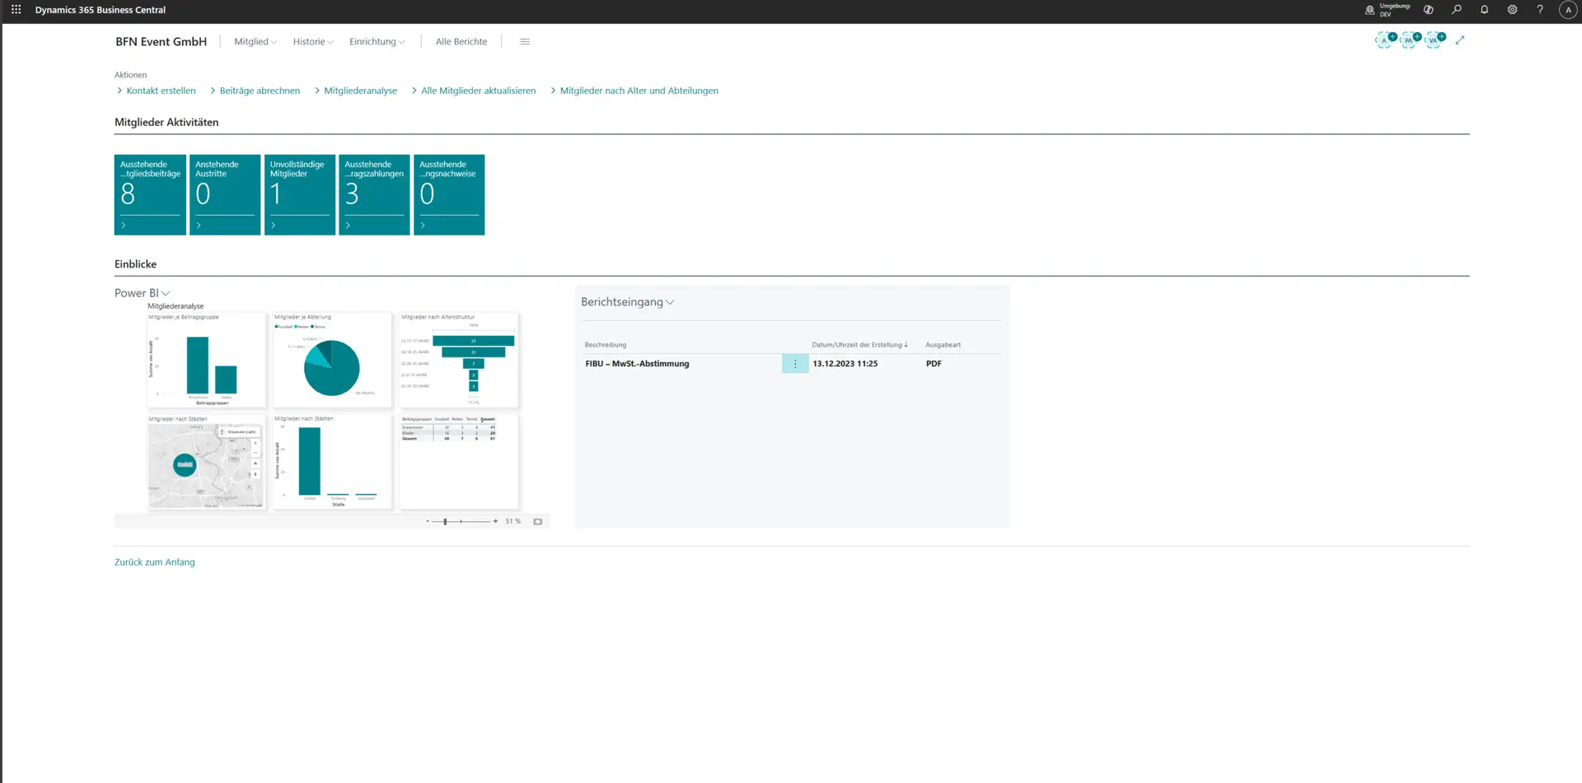The width and height of the screenshot is (1582, 783).
Task: Open the notifications bell
Action: coord(1484,10)
